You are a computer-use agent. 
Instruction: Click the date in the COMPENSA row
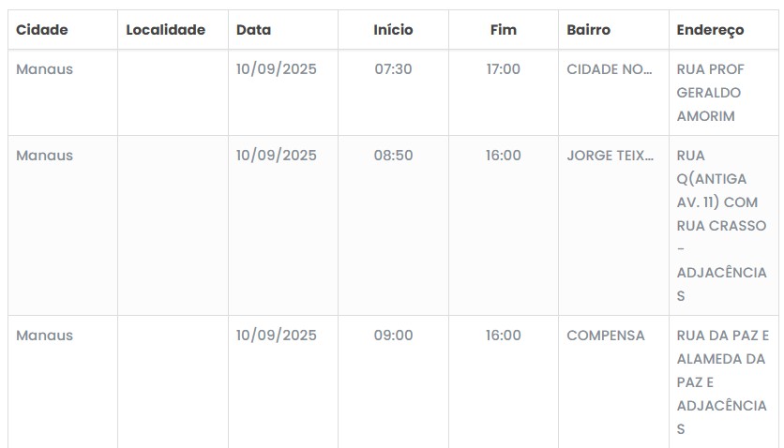coord(277,336)
